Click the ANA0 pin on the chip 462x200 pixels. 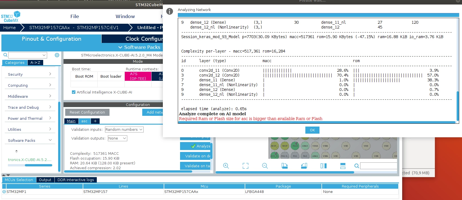click(305, 146)
